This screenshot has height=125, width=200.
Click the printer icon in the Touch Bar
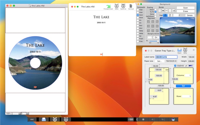point(44,119)
